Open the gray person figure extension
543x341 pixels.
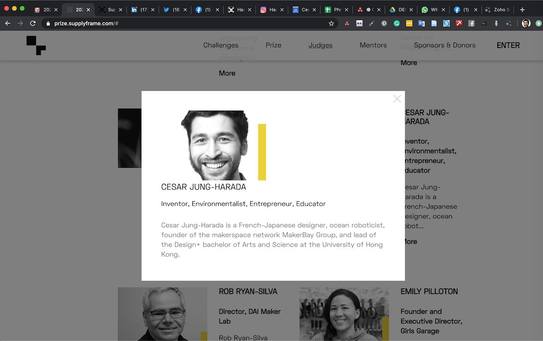coord(496,24)
